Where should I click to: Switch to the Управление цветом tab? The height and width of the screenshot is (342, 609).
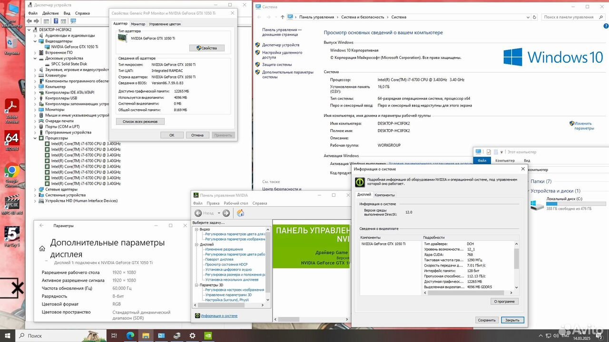point(165,24)
